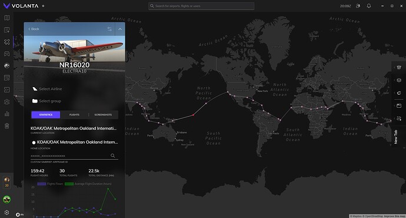Click the 159:42 flight hours value
This screenshot has height=218, width=406.
click(38, 171)
